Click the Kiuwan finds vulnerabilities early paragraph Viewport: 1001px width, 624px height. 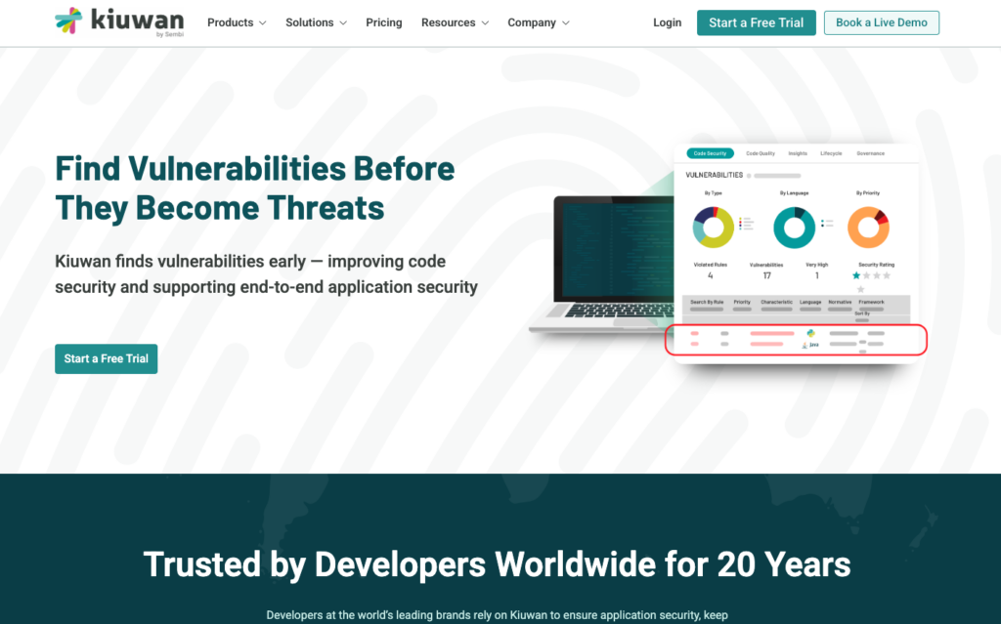click(266, 274)
